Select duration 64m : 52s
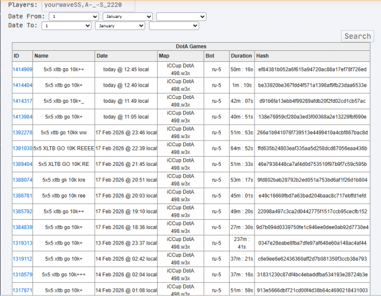Viewport: 381px width, 296px height. click(x=241, y=148)
